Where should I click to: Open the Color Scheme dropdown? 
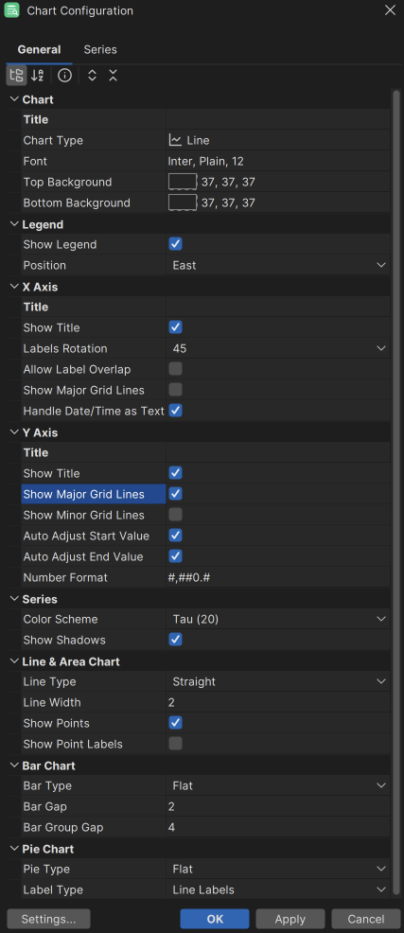click(x=278, y=620)
